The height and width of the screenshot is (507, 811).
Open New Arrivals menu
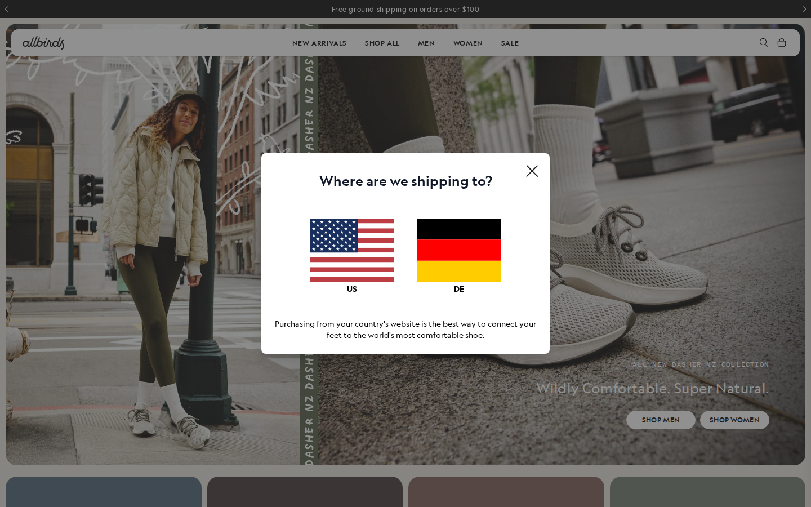[x=319, y=43]
